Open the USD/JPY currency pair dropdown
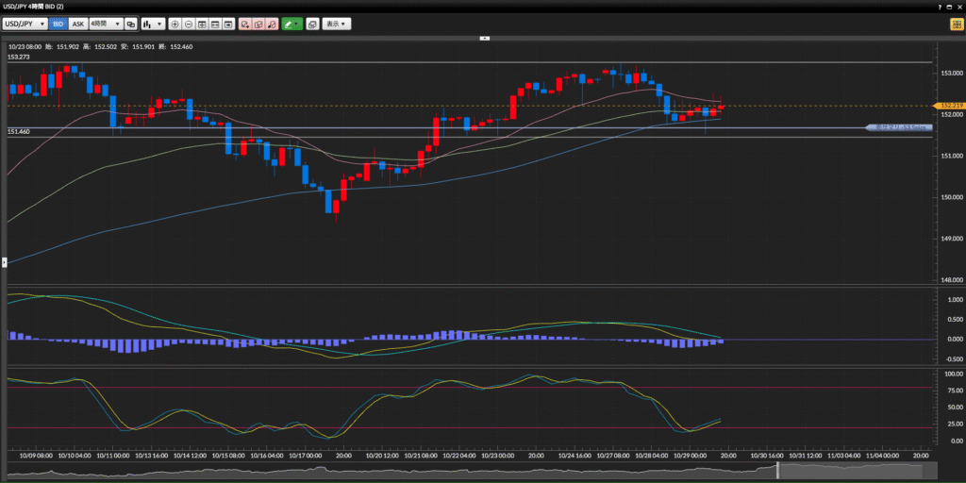The image size is (966, 483). pos(25,24)
